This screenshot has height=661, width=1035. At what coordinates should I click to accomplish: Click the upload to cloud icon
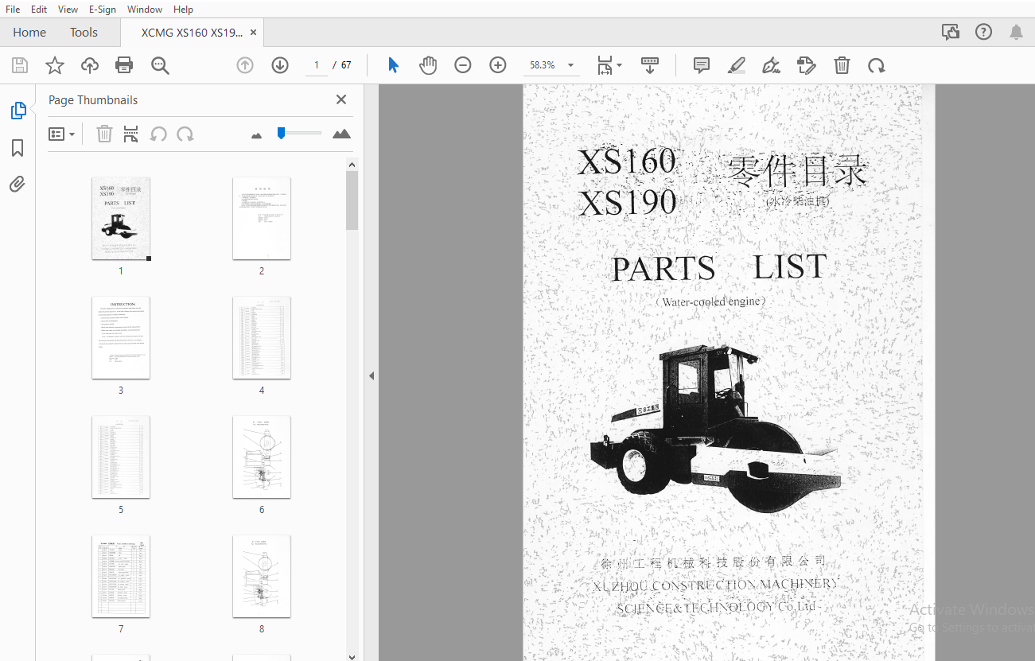90,65
